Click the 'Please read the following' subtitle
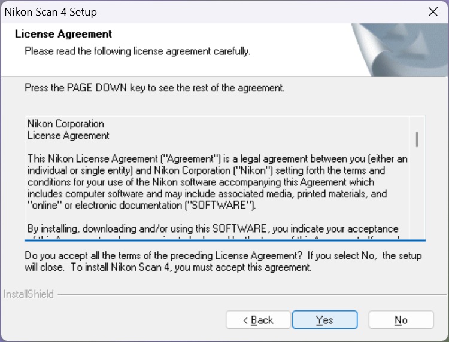The height and width of the screenshot is (342, 449). click(x=137, y=51)
